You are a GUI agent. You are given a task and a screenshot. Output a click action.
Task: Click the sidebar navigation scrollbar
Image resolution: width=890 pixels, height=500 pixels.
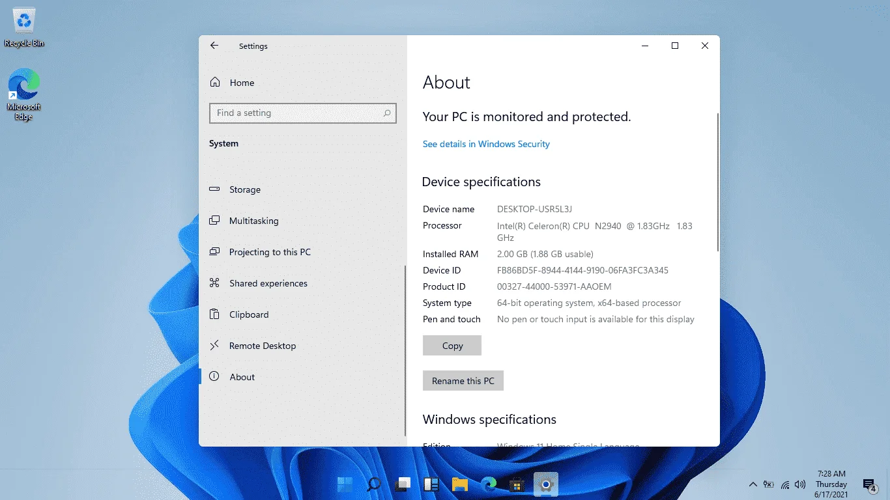405,350
